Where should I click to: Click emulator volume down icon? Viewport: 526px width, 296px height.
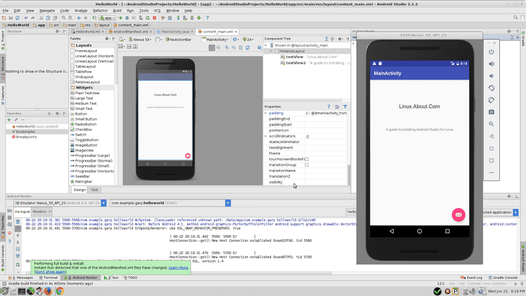pos(491,76)
